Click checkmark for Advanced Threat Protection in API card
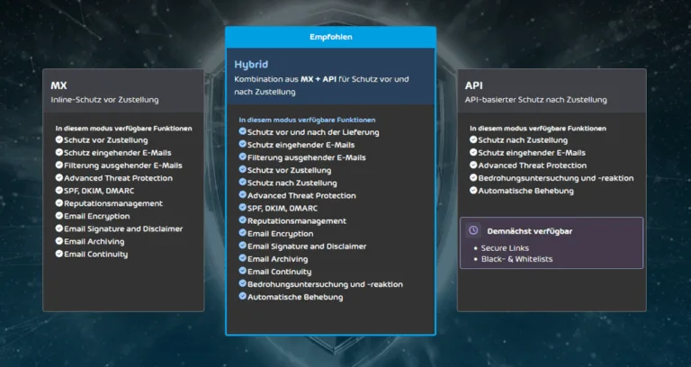Screen dimensions: 691x367 coord(473,166)
